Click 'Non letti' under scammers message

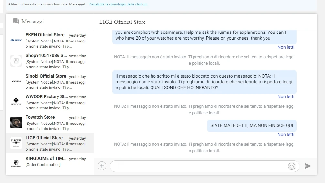click(286, 47)
